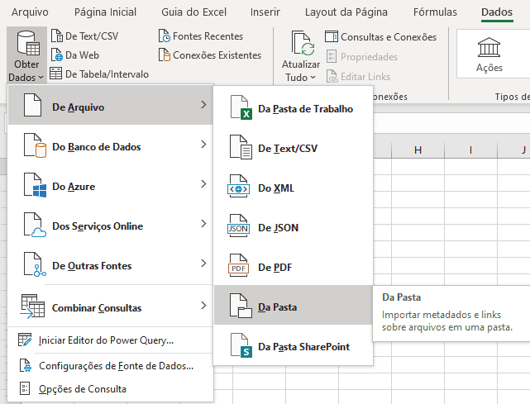Viewport: 530px width, 404px height.
Task: Open the Obter Dados dropdown arrow
Action: [41, 78]
